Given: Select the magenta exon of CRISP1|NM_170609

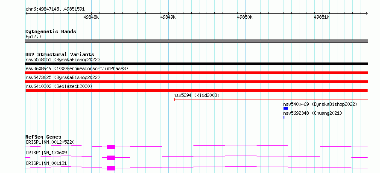Looking at the screenshot, I should click(111, 158).
